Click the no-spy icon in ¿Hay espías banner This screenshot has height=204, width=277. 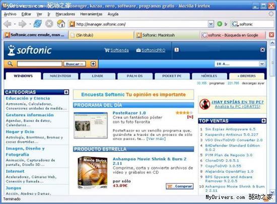204,104
